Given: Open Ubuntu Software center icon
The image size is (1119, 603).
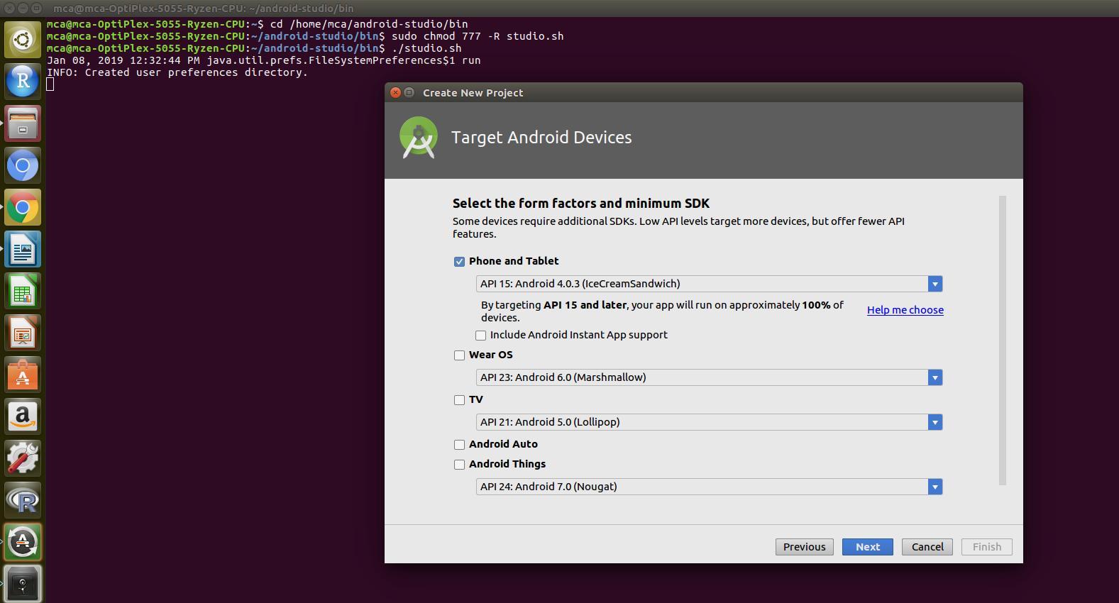Looking at the screenshot, I should pyautogui.click(x=23, y=375).
